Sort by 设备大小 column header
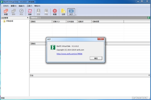 click(59, 22)
